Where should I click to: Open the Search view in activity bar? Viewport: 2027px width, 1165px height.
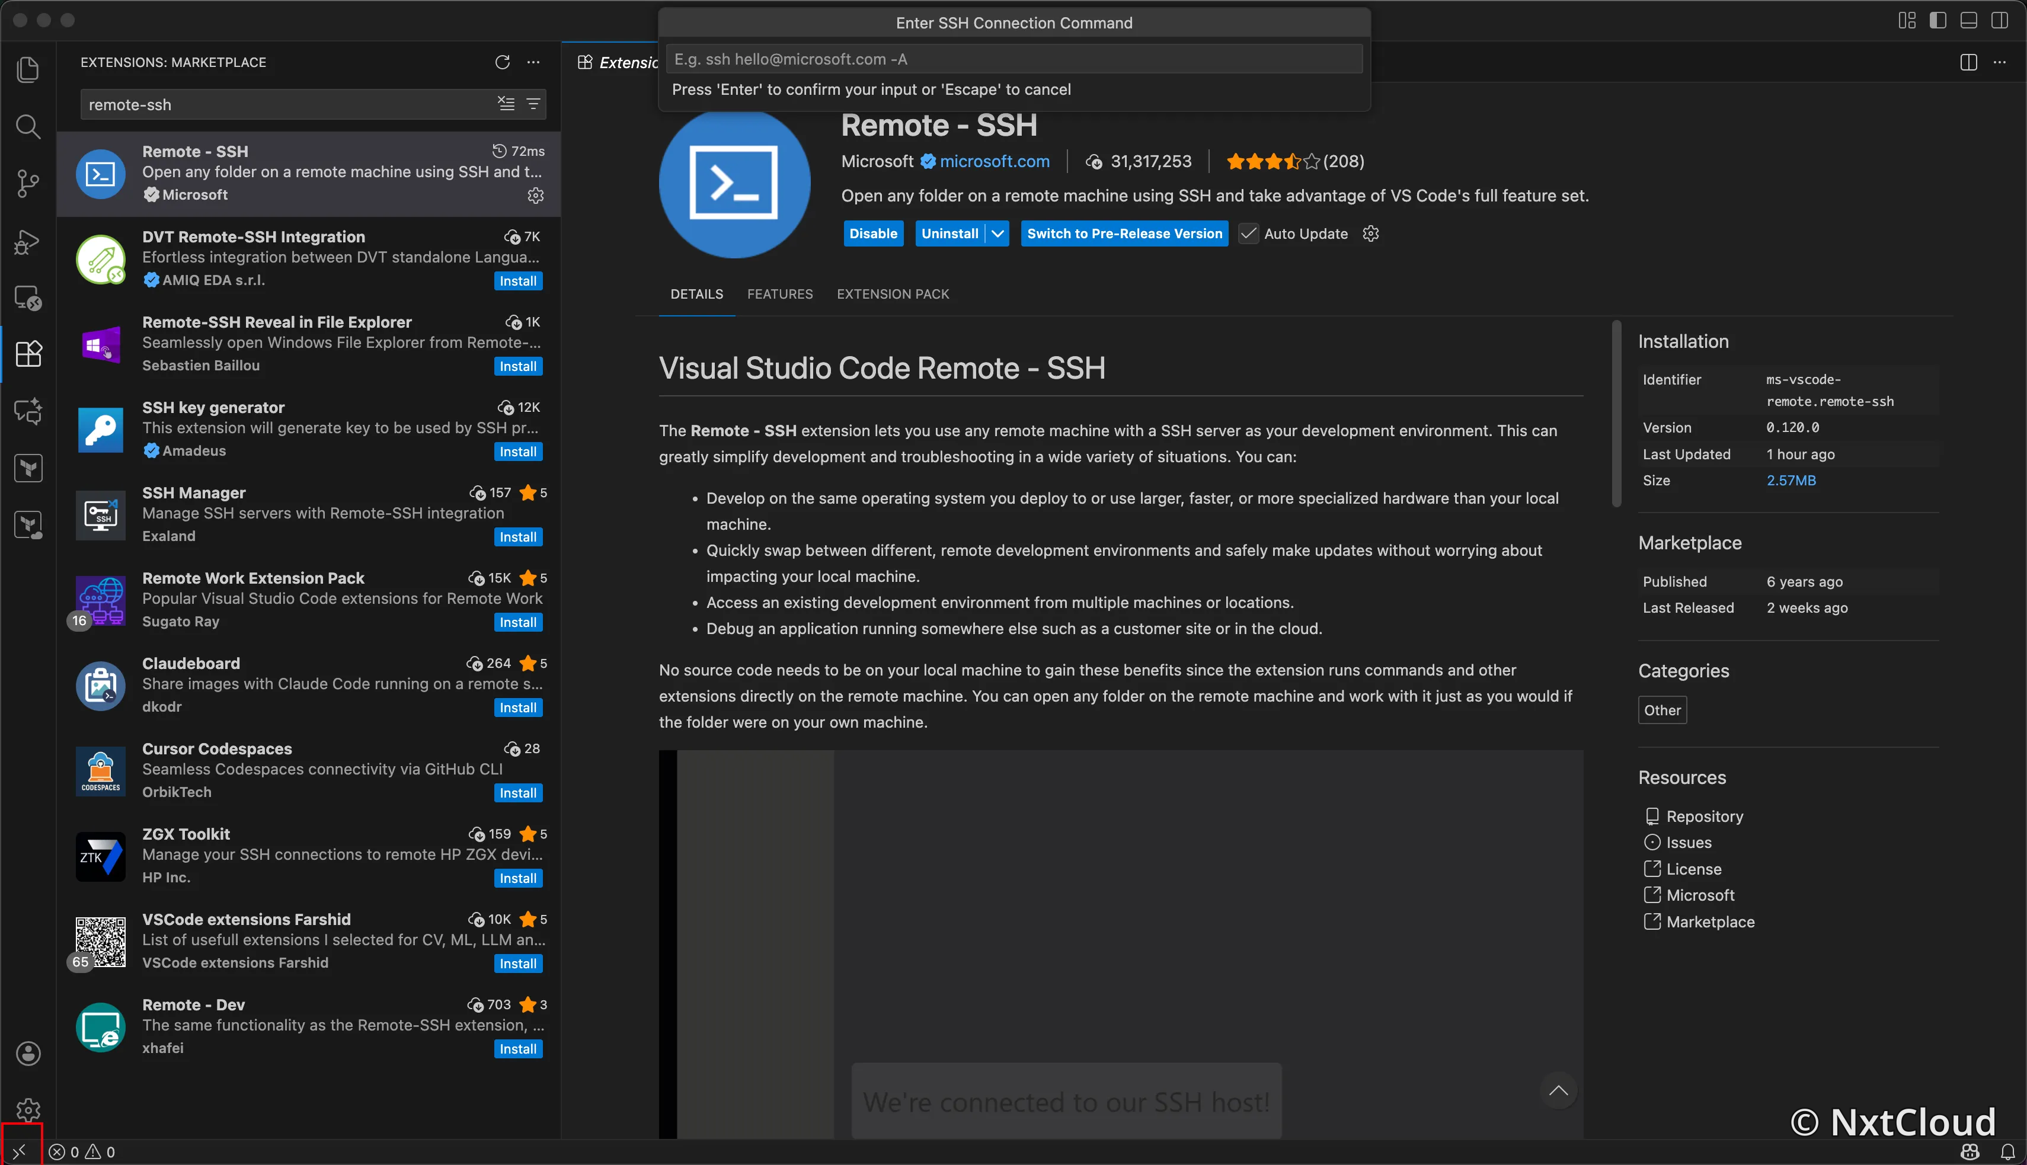pyautogui.click(x=28, y=126)
